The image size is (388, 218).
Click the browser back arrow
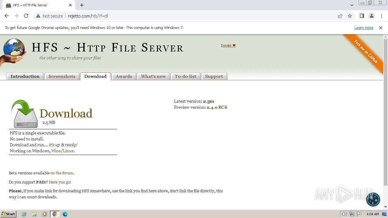(x=7, y=16)
